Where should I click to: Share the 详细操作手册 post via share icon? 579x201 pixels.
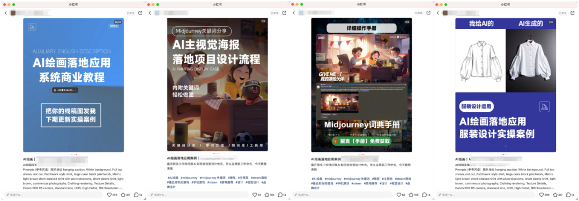click(x=428, y=13)
